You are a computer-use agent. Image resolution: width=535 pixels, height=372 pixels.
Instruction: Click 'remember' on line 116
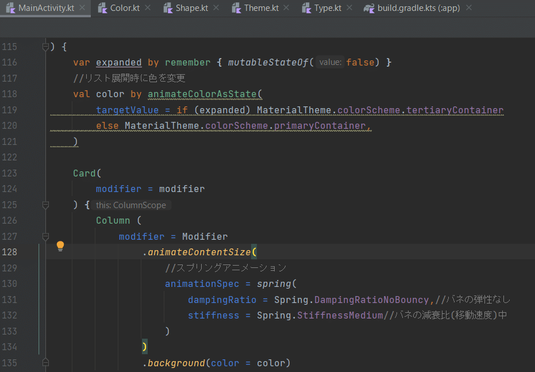point(188,63)
